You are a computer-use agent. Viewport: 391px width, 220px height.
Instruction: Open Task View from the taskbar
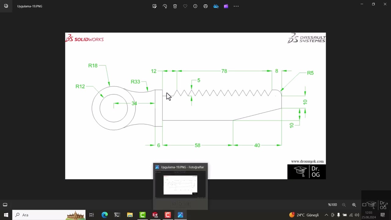click(91, 215)
